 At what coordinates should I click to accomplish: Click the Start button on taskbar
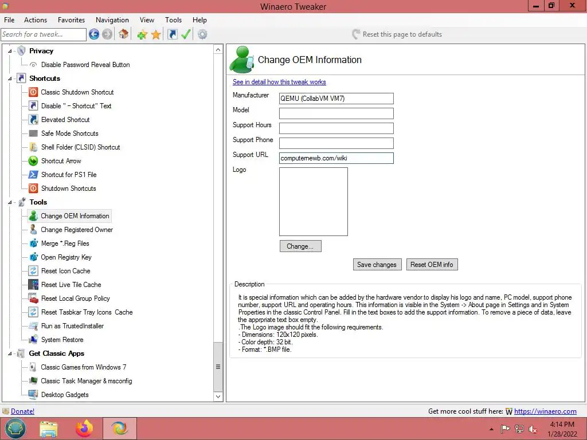point(15,429)
